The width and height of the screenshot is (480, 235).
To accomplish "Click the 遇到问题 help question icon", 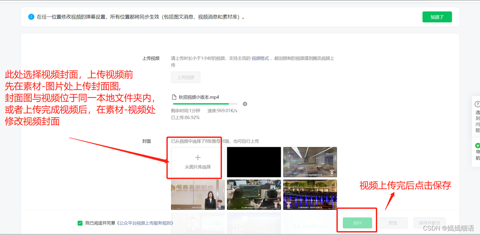I will (x=477, y=104).
